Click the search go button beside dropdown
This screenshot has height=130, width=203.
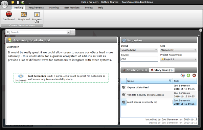(x=72, y=32)
